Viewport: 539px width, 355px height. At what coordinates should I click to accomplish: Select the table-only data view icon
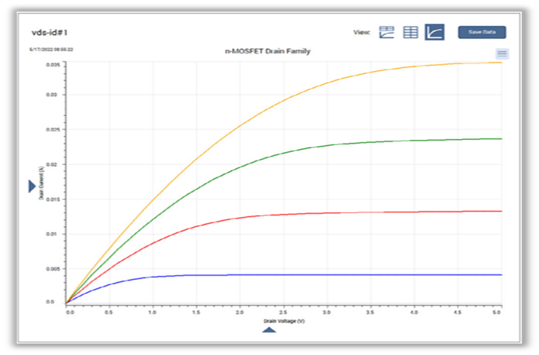click(x=410, y=33)
